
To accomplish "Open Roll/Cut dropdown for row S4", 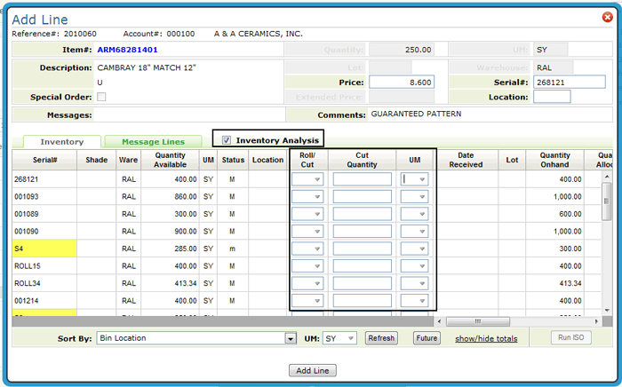I will click(x=307, y=249).
